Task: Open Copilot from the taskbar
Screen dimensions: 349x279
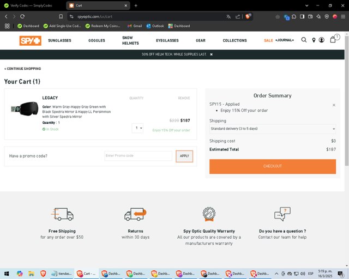Action: click(x=20, y=274)
